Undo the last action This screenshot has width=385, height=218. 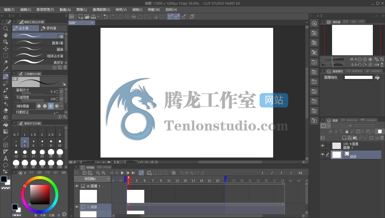[106, 16]
